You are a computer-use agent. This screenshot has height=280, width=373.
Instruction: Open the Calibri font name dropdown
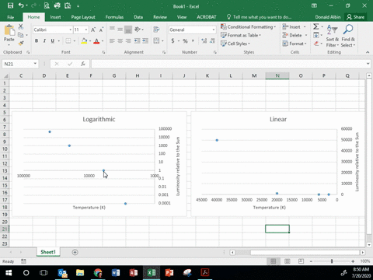pos(70,30)
